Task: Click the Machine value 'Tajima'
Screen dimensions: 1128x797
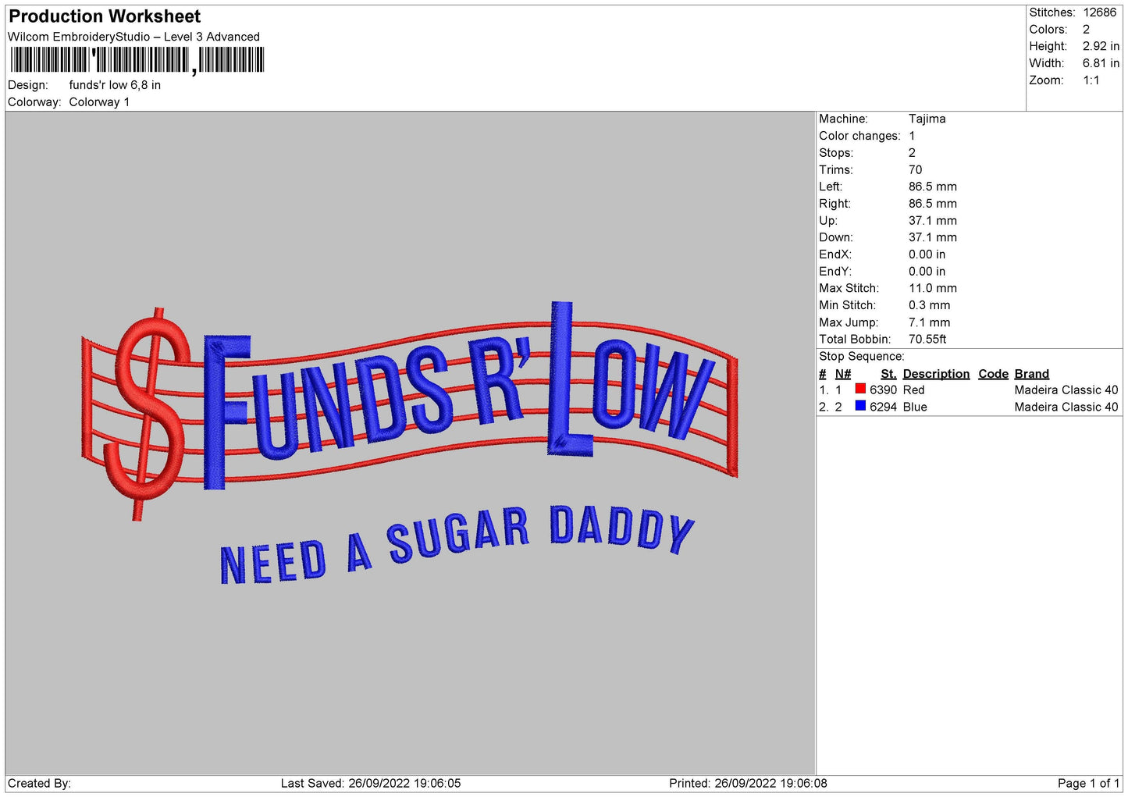Action: (927, 119)
